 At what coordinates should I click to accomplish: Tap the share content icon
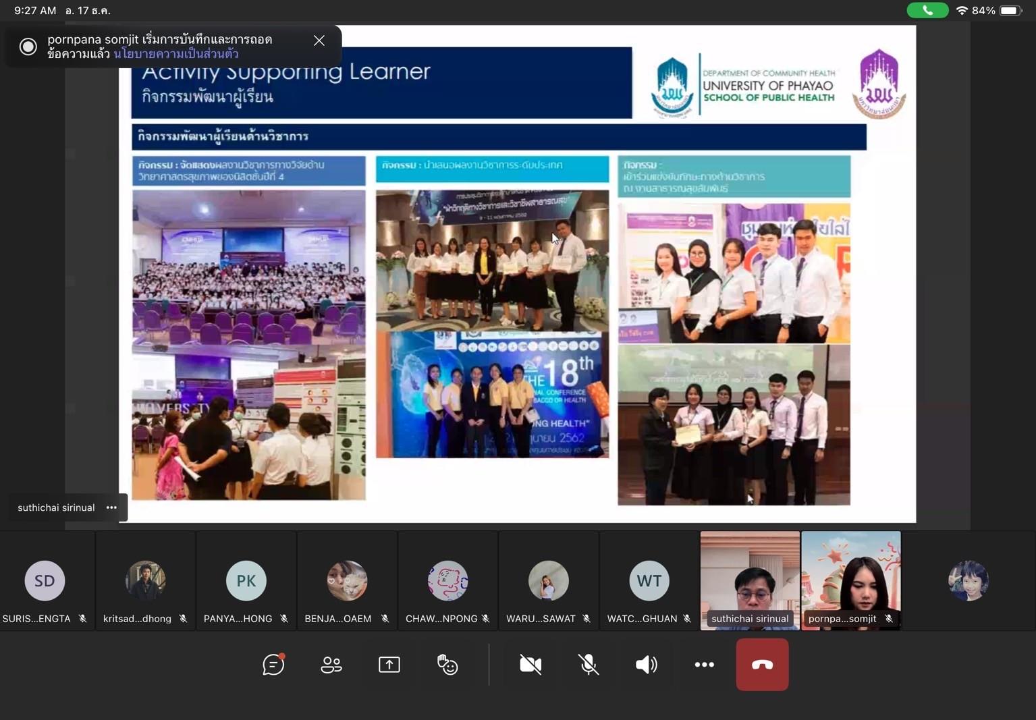(389, 665)
